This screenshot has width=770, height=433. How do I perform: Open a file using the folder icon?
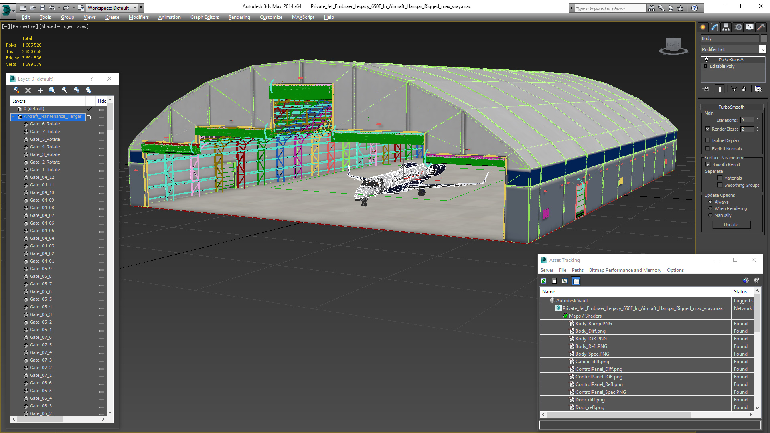coord(32,8)
